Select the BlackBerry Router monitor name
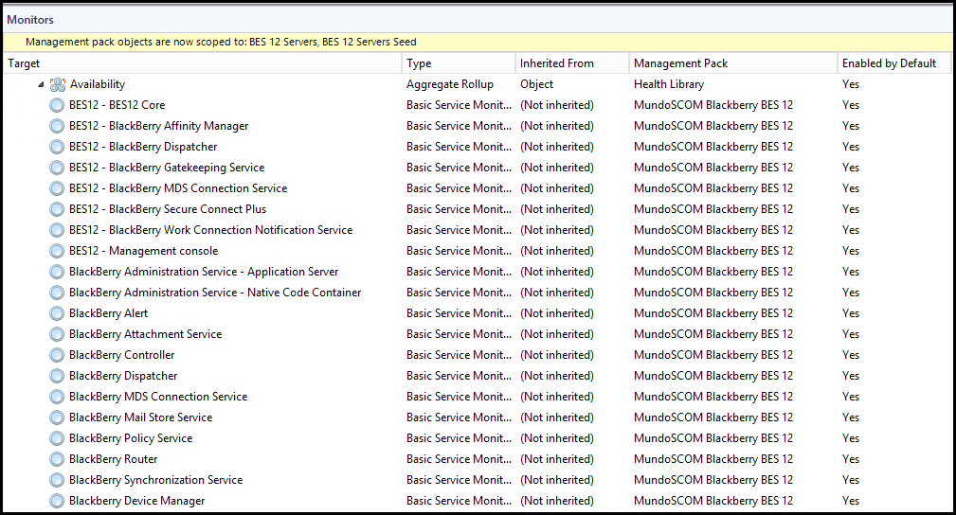The height and width of the screenshot is (515, 956). coord(114,459)
